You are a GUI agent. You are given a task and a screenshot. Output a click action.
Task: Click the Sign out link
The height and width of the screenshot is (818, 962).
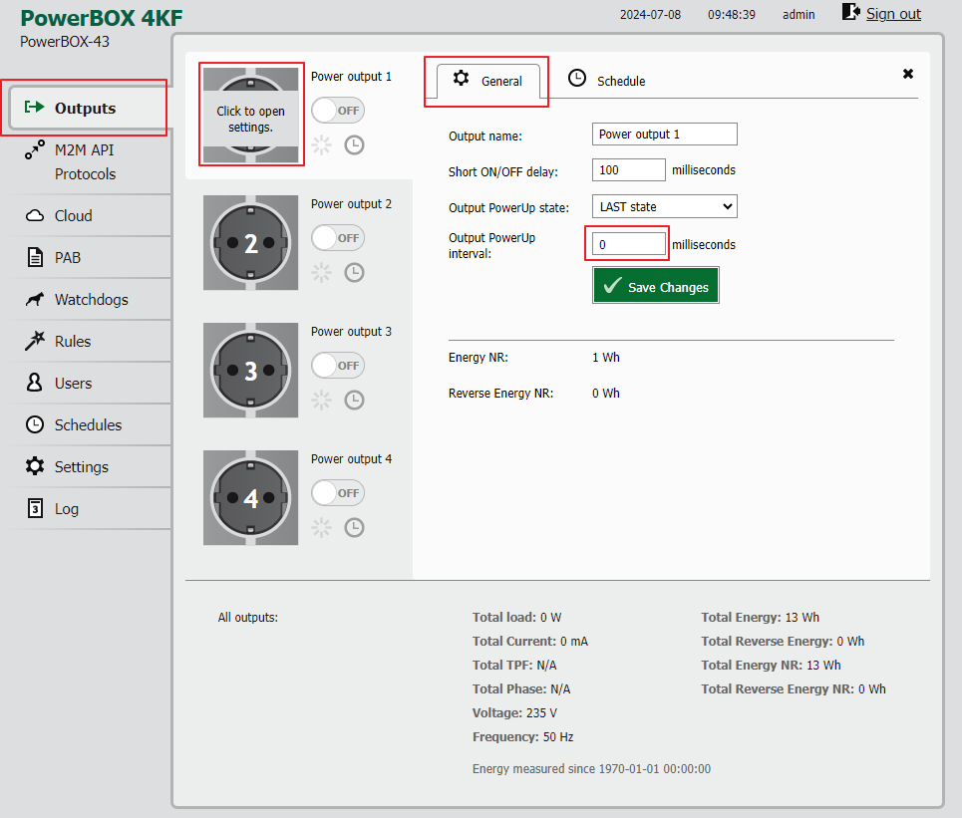click(x=893, y=14)
